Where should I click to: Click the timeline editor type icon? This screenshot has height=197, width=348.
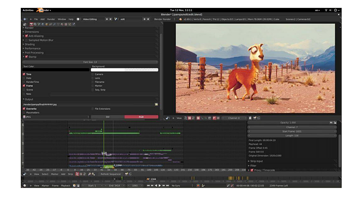25,186
